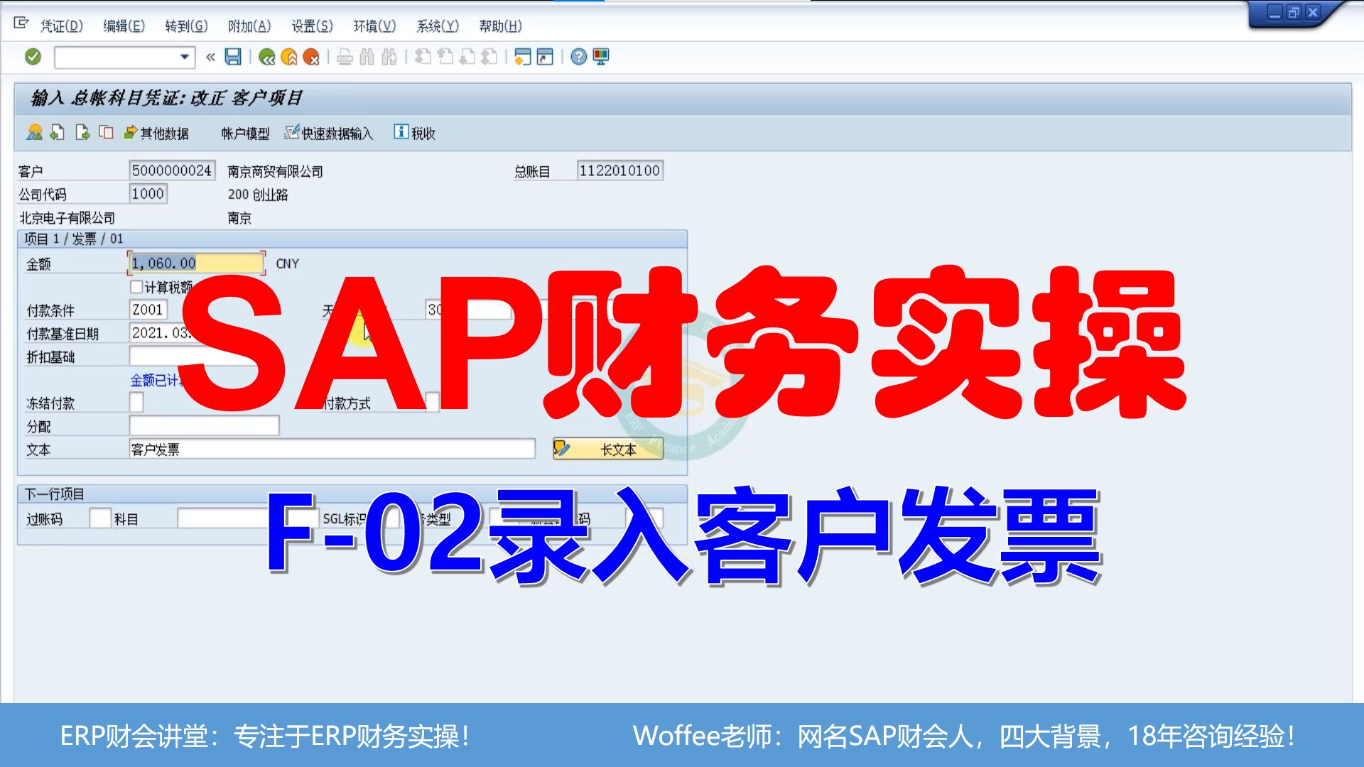Open the command field dropdown arrow
Screen dimensions: 1364x767
(185, 57)
